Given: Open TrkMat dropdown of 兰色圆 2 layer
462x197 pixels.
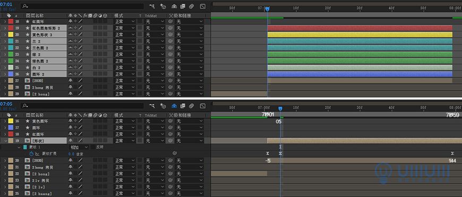Looking at the screenshot, I should point(155,48).
